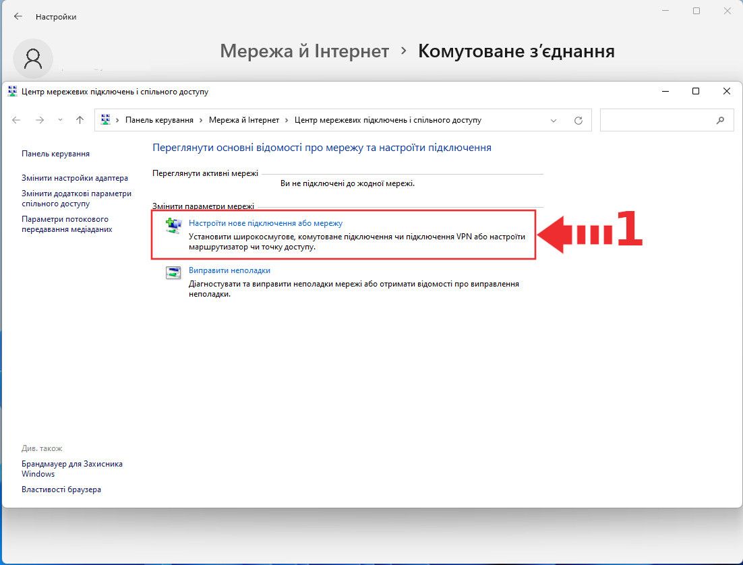The width and height of the screenshot is (743, 565).
Task: Open user account avatar in Settings
Action: tap(32, 59)
